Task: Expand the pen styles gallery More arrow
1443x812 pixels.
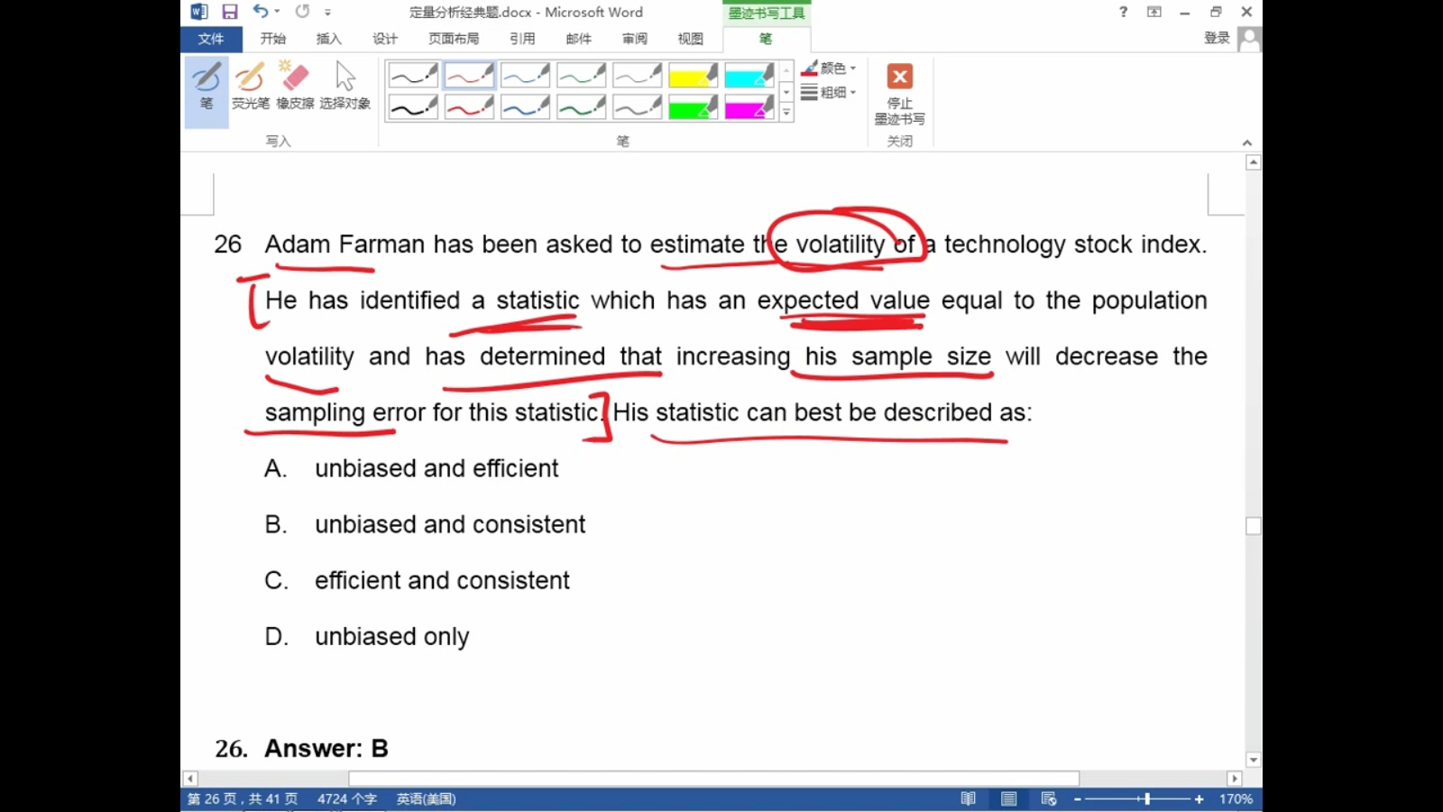Action: (786, 113)
